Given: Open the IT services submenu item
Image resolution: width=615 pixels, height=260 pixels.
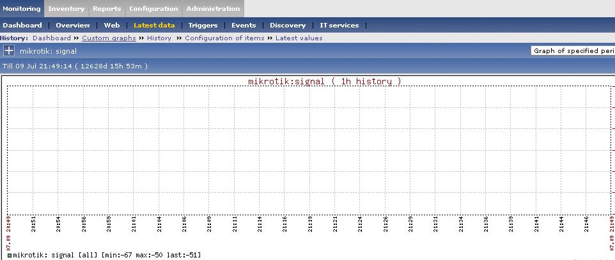Looking at the screenshot, I should coord(339,25).
